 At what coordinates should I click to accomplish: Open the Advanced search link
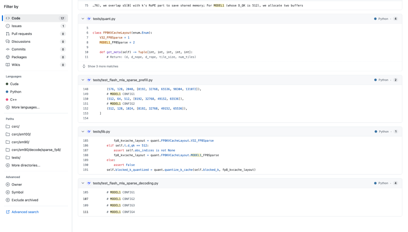25,212
